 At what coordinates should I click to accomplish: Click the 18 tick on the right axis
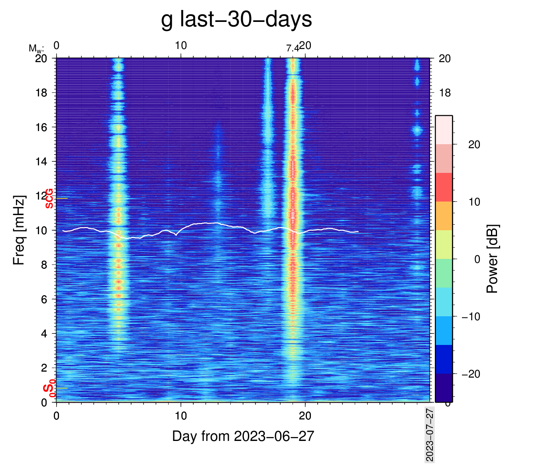[x=445, y=93]
